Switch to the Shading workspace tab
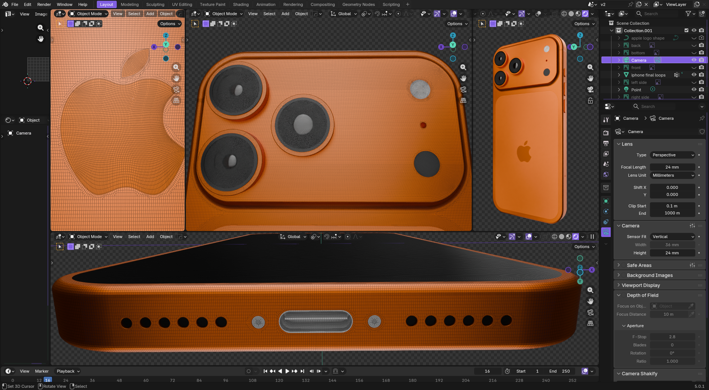The image size is (709, 390). pyautogui.click(x=241, y=4)
